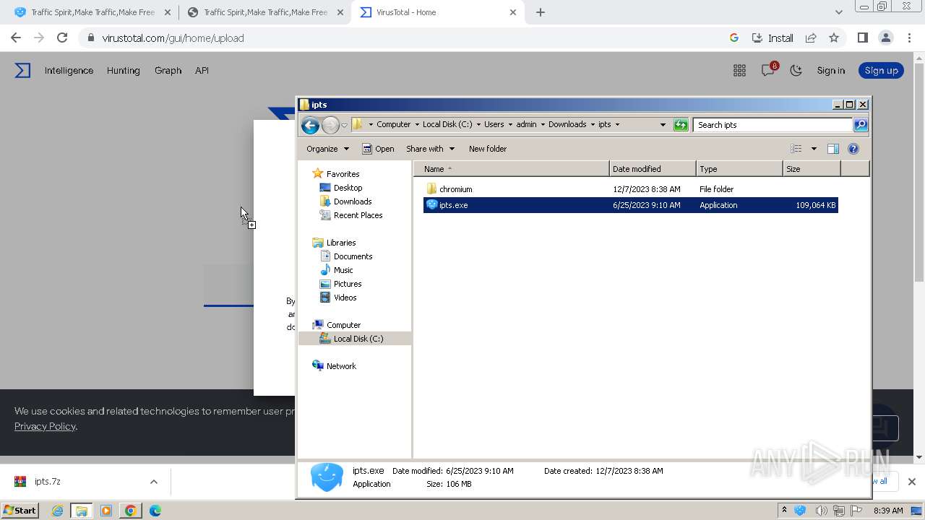Screen dimensions: 925x520
Task: Click inside Search ipts field
Action: click(x=773, y=125)
